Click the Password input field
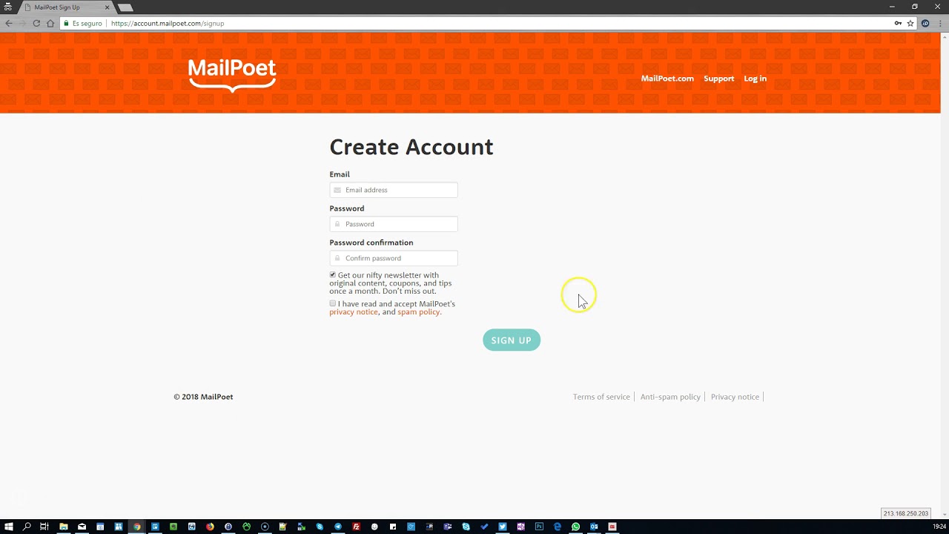 click(x=394, y=224)
